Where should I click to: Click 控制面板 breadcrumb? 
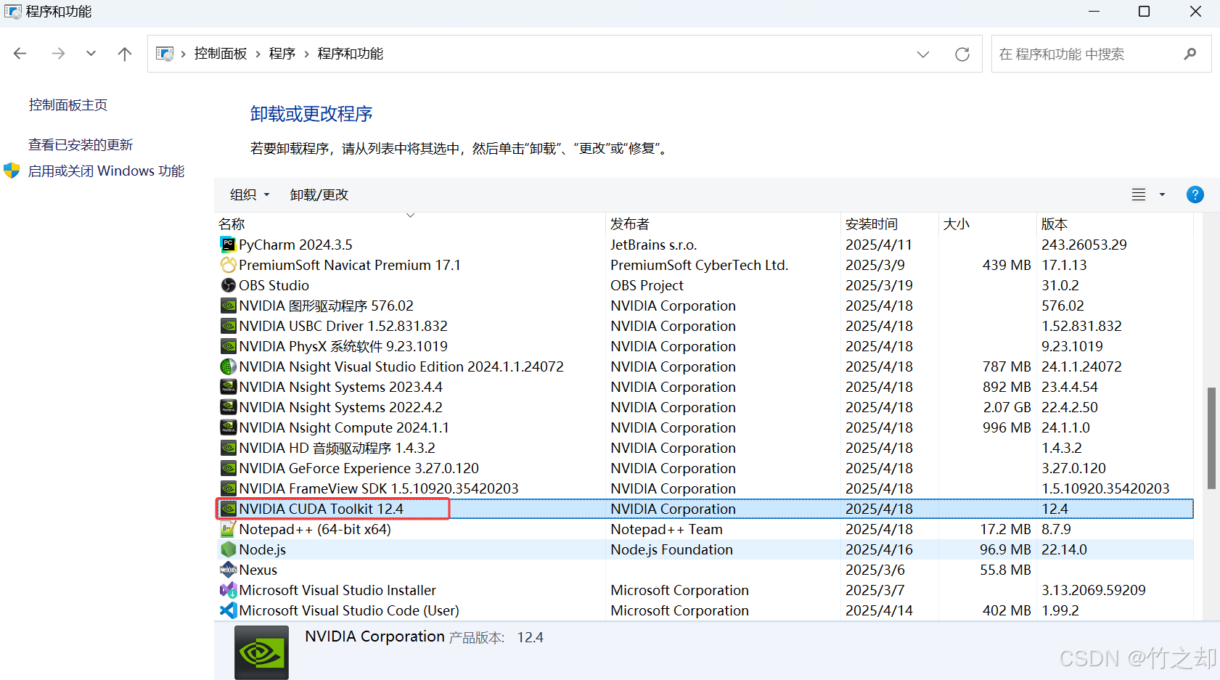click(221, 54)
